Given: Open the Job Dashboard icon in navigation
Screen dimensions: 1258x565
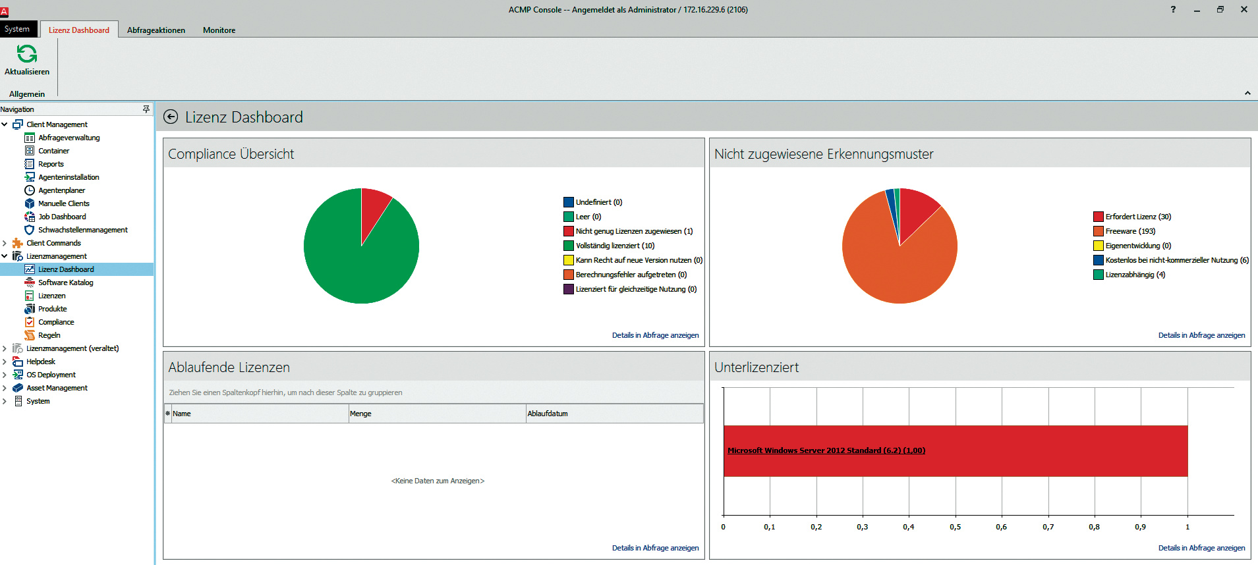Looking at the screenshot, I should point(30,217).
